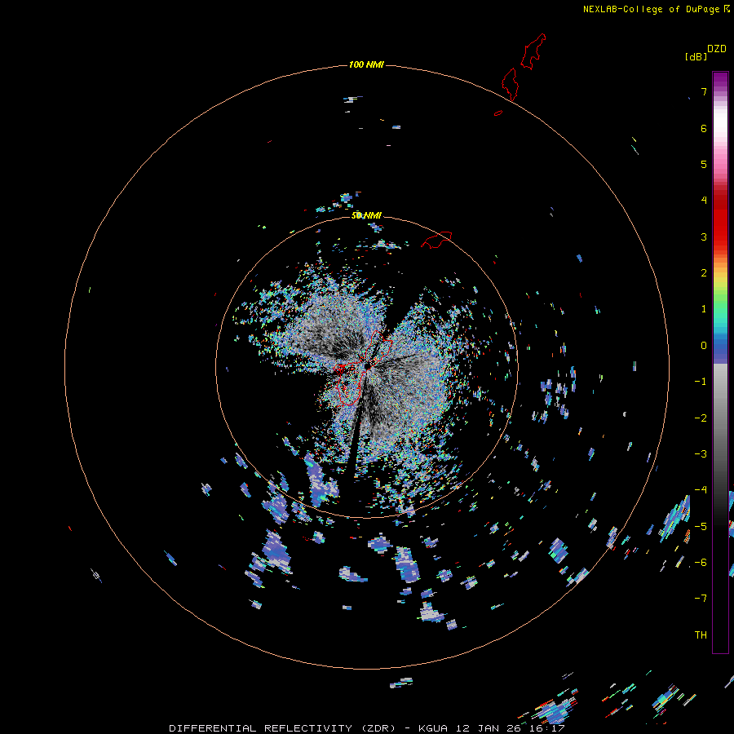Click the NEXLAB-College of DuPage credit text
The width and height of the screenshot is (734, 734).
pyautogui.click(x=653, y=9)
